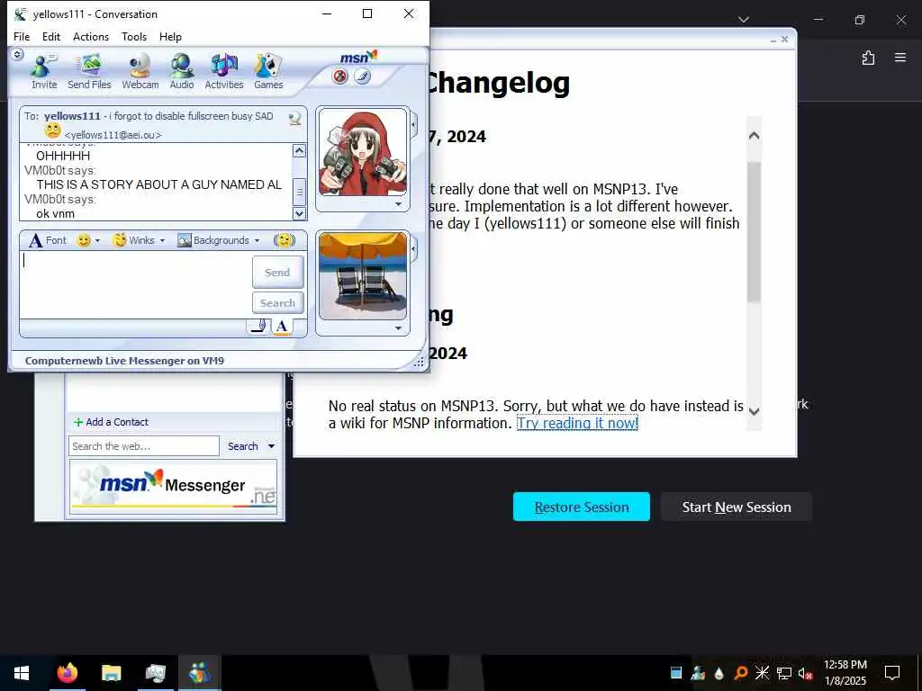Click the Search button in conversation window

coord(277,303)
